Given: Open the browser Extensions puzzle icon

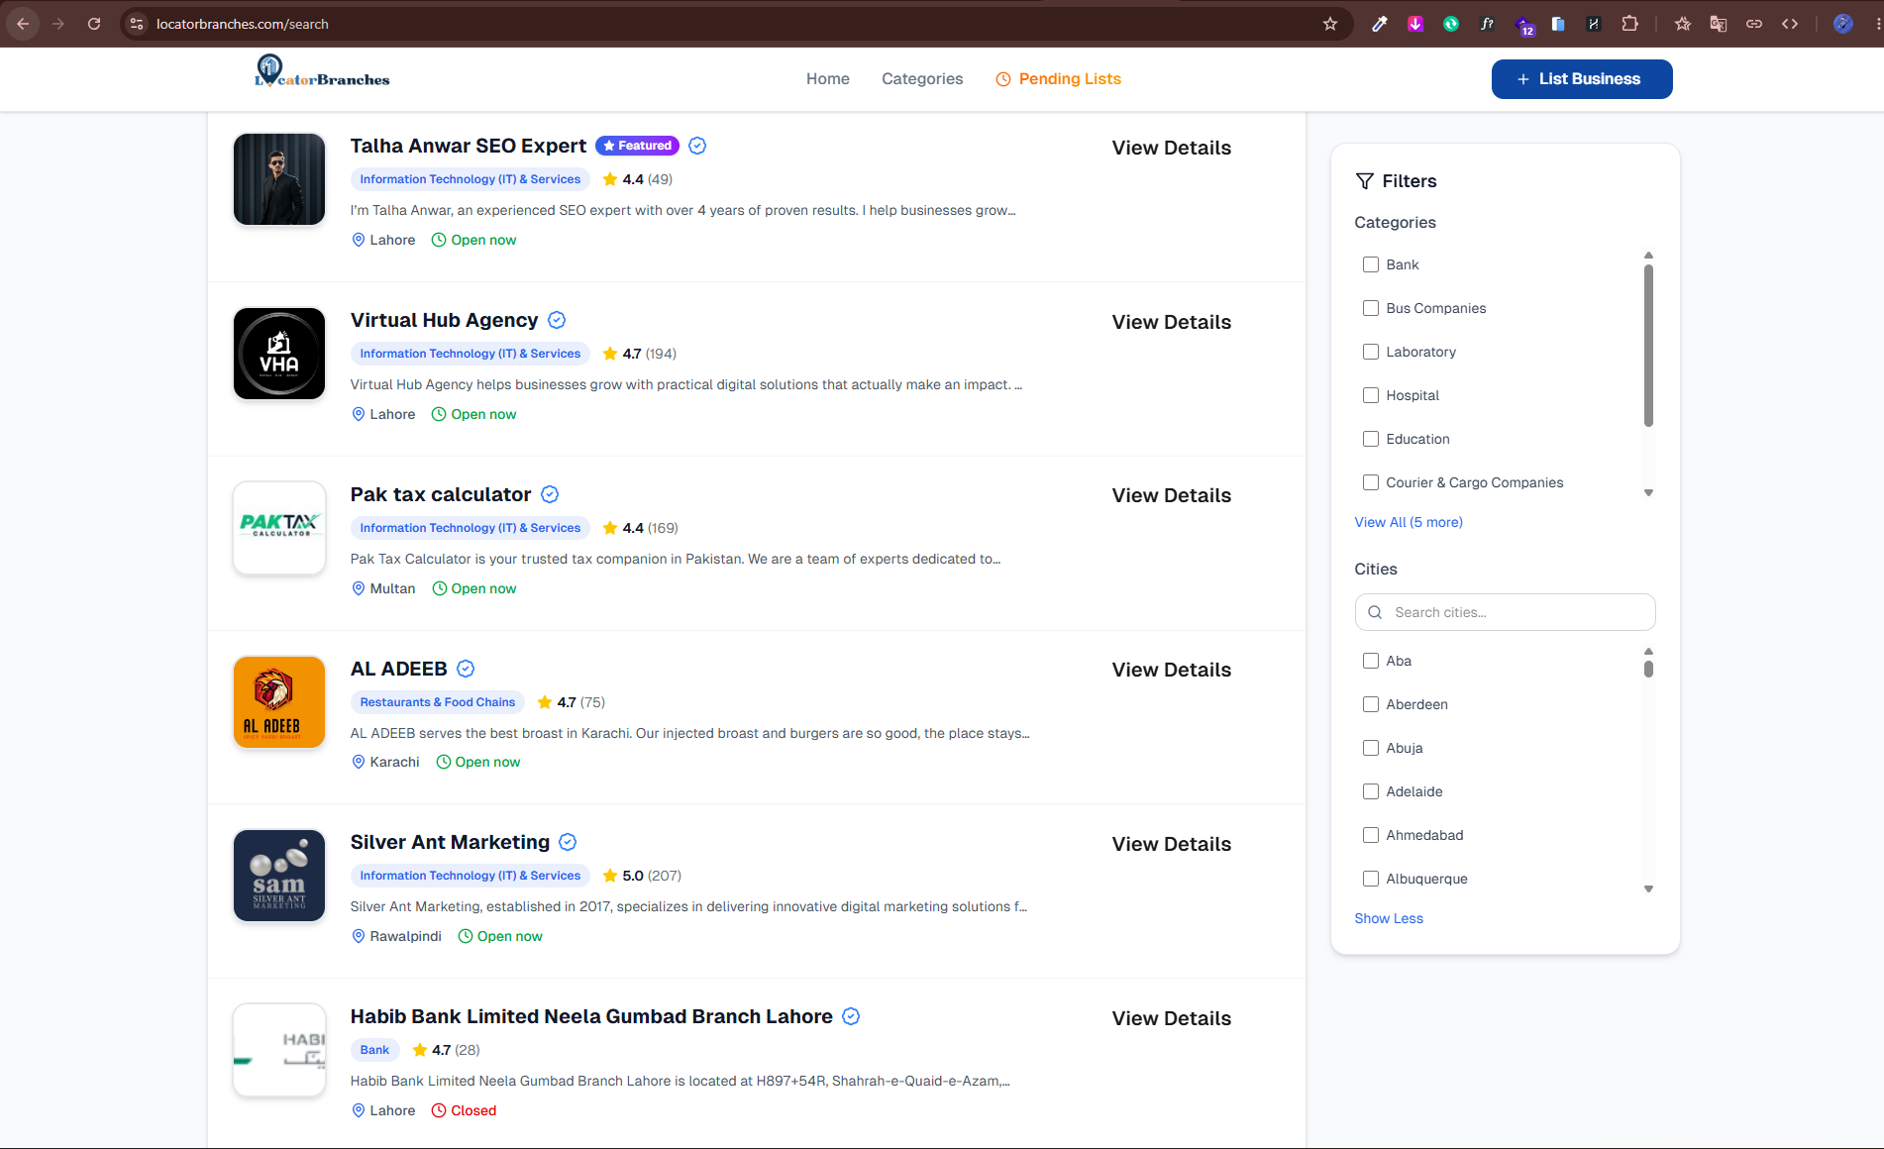Looking at the screenshot, I should (x=1629, y=24).
